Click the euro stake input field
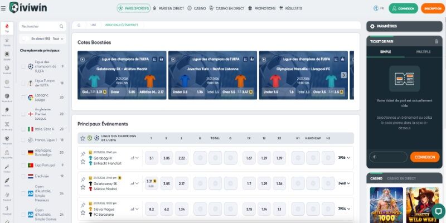This screenshot has width=446, height=223. [x=388, y=157]
